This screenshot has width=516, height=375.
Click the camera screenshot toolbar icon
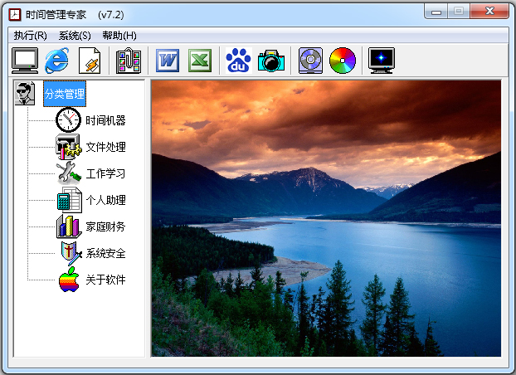tap(270, 61)
